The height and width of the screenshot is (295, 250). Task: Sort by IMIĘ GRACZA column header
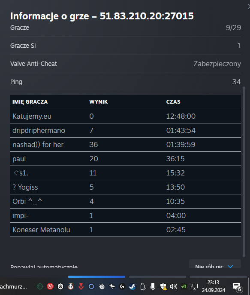tap(30, 102)
